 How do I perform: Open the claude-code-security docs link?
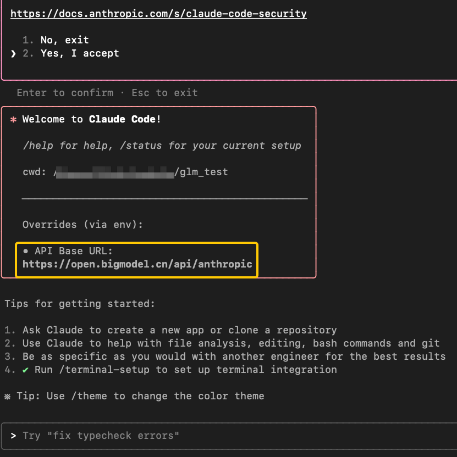point(158,14)
